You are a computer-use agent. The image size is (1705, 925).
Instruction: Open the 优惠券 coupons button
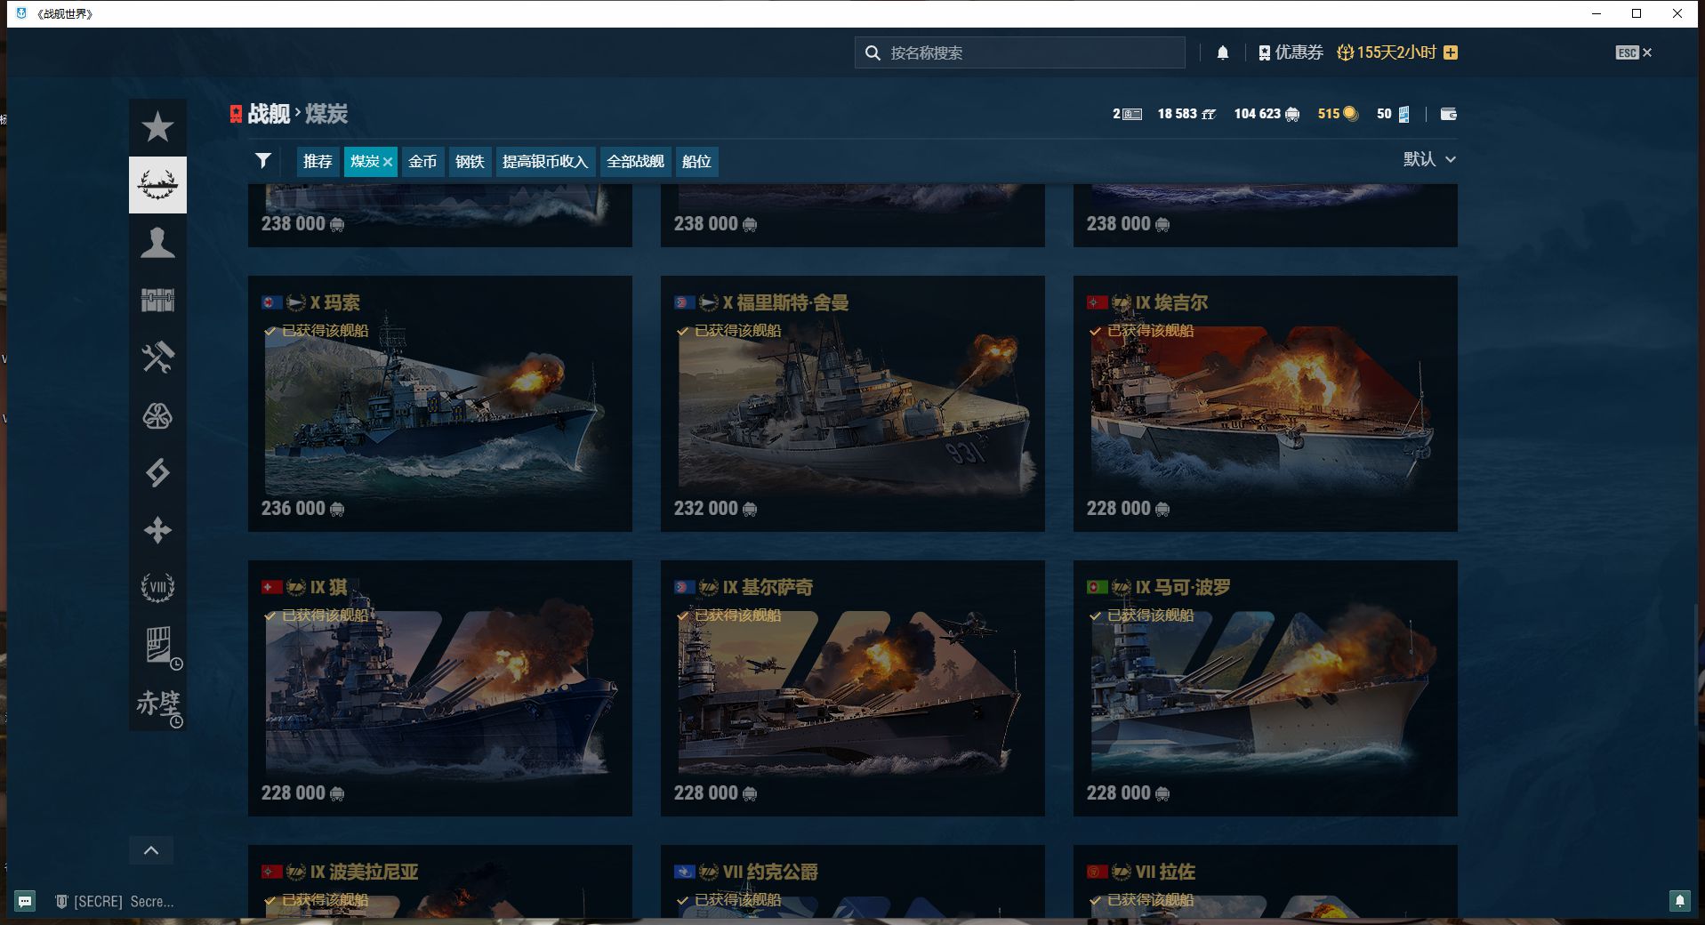click(x=1291, y=52)
